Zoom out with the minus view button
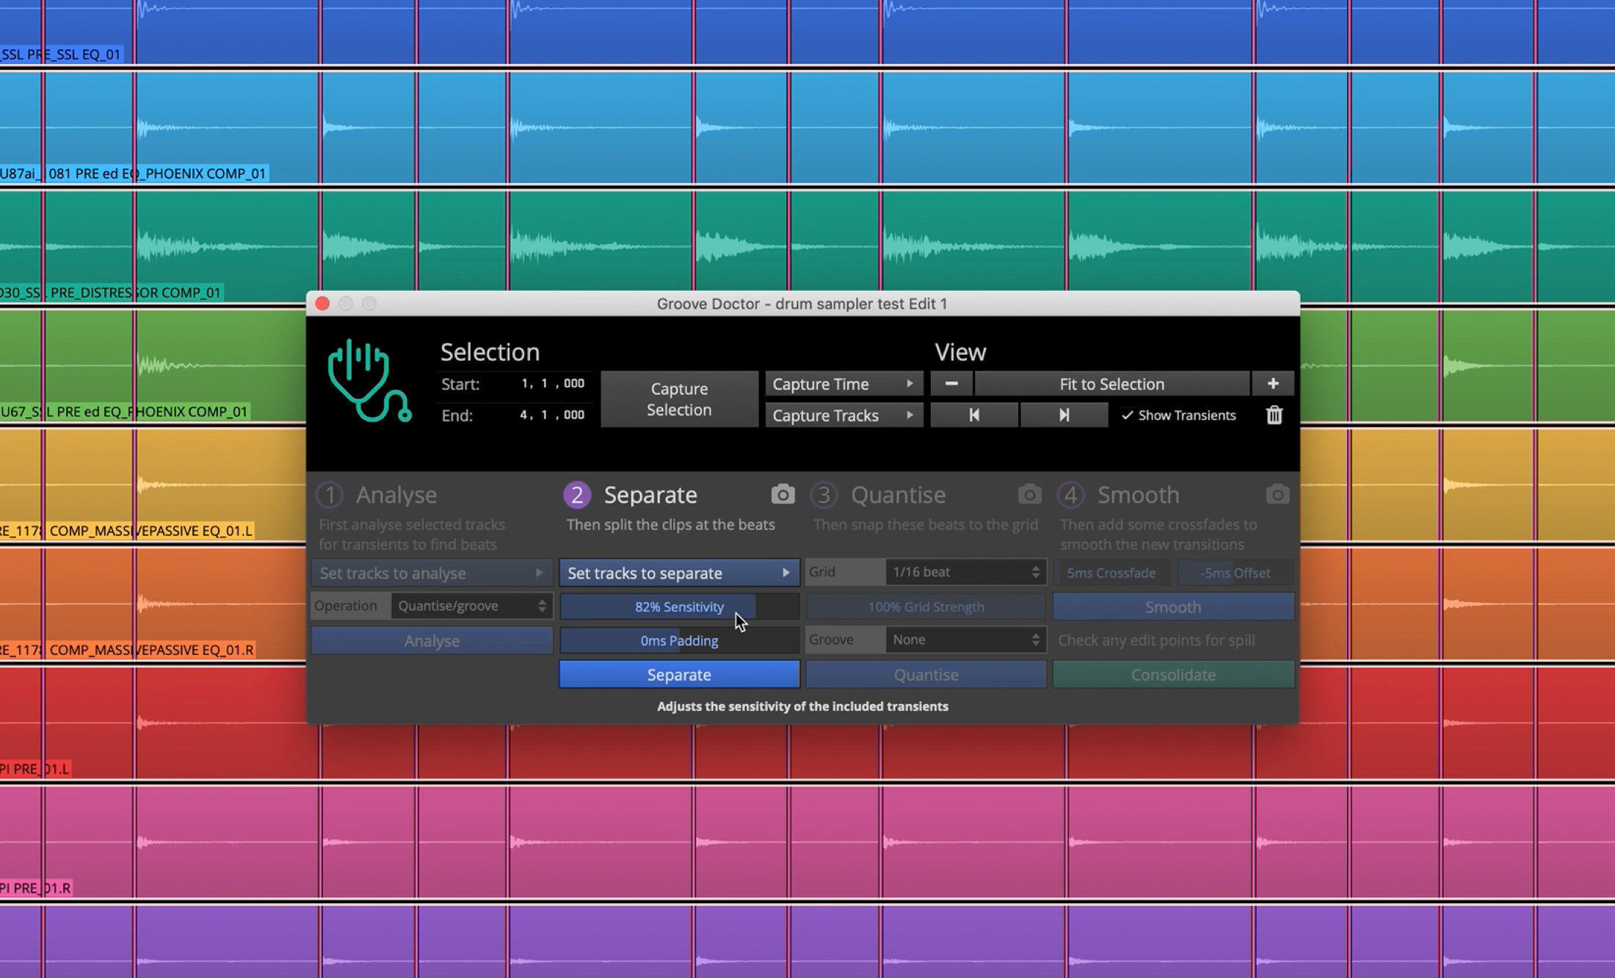The width and height of the screenshot is (1615, 978). [951, 384]
